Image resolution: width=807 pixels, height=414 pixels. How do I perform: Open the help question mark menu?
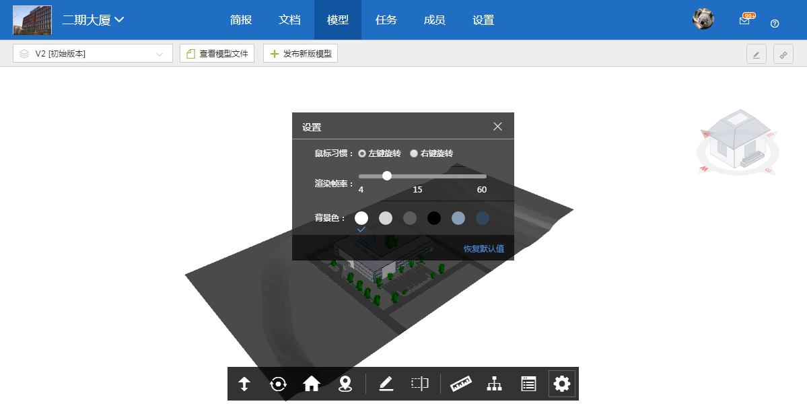(x=775, y=23)
